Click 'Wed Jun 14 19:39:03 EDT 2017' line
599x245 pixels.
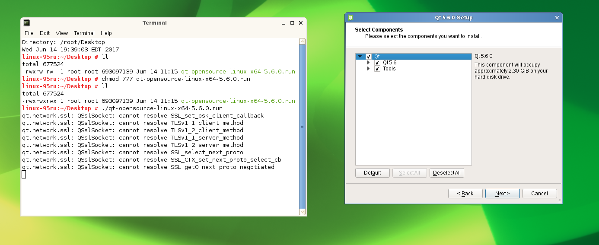70,50
